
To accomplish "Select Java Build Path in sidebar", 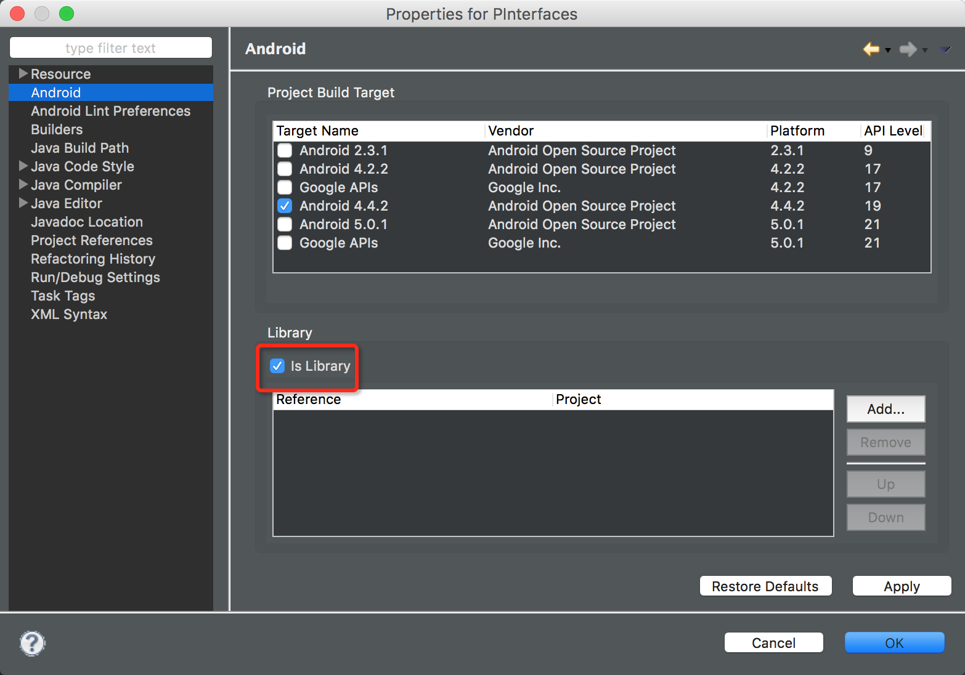I will tap(80, 148).
